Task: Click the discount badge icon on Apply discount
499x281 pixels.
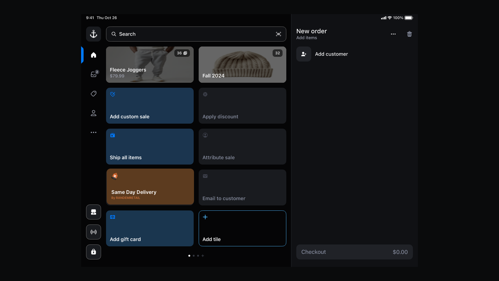Action: tap(205, 94)
